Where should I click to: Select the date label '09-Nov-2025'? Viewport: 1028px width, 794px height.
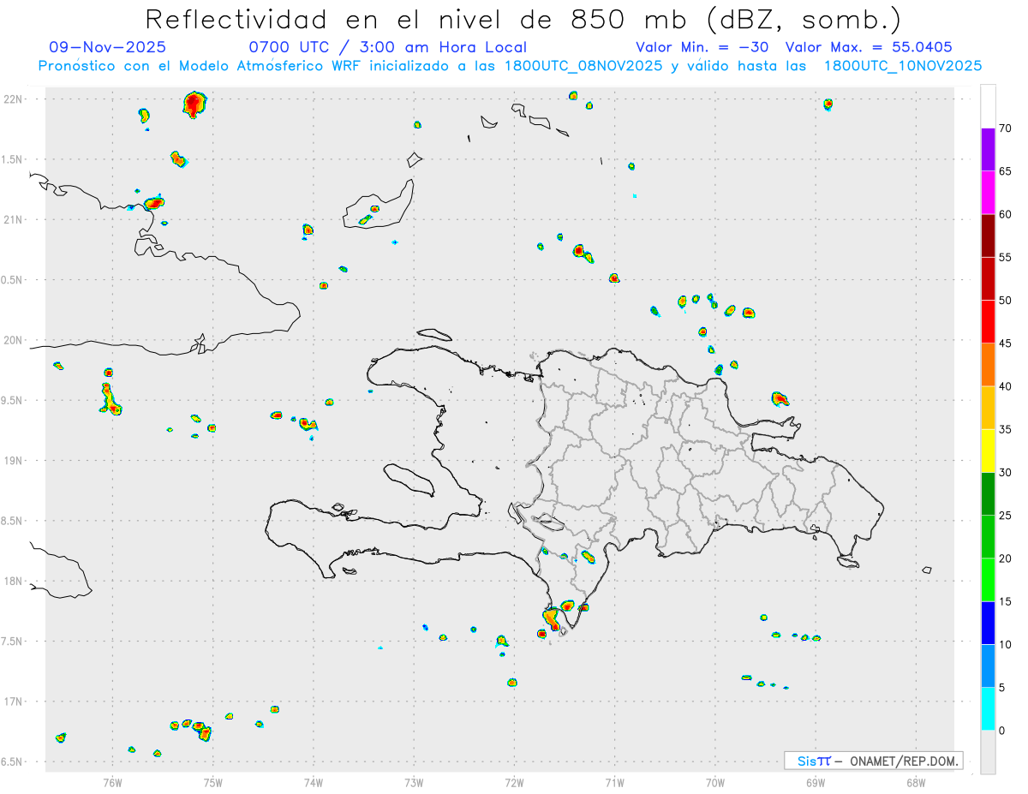[108, 47]
